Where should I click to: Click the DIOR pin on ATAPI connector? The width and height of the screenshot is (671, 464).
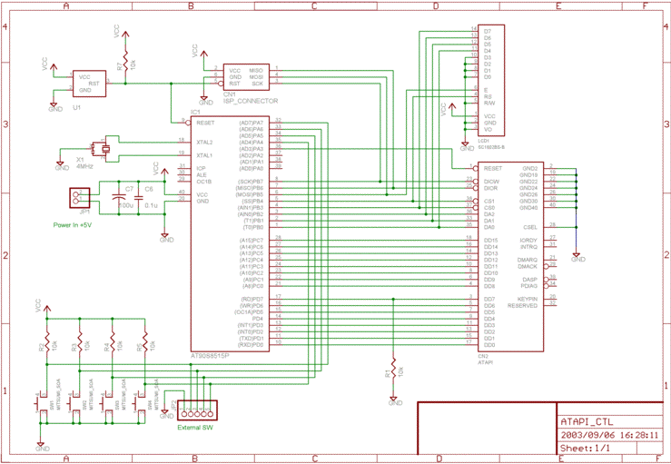[x=491, y=188]
